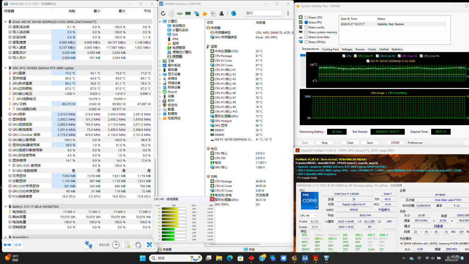Switch to Voltages tab

pyautogui.click(x=347, y=49)
